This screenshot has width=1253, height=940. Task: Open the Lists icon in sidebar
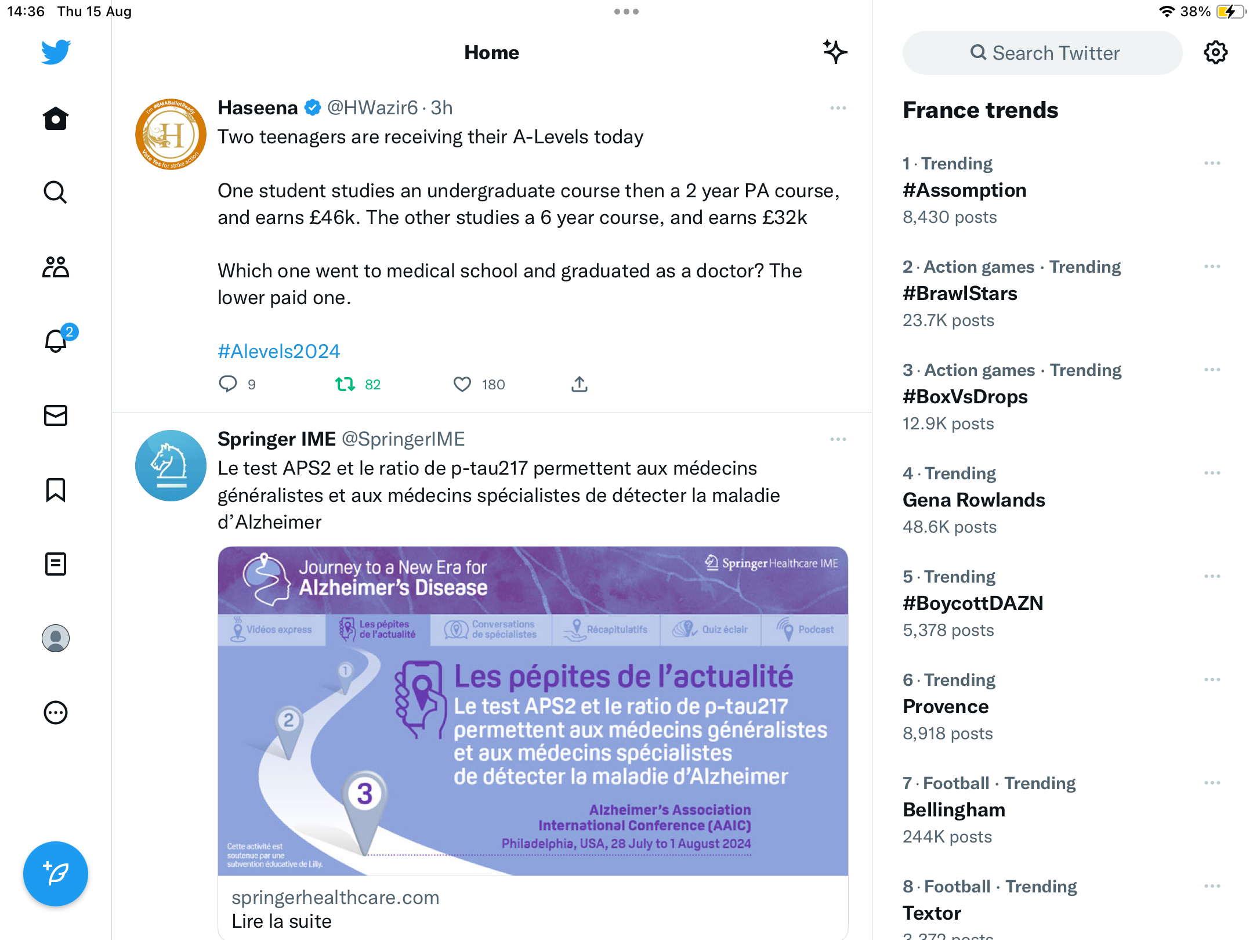pos(56,564)
